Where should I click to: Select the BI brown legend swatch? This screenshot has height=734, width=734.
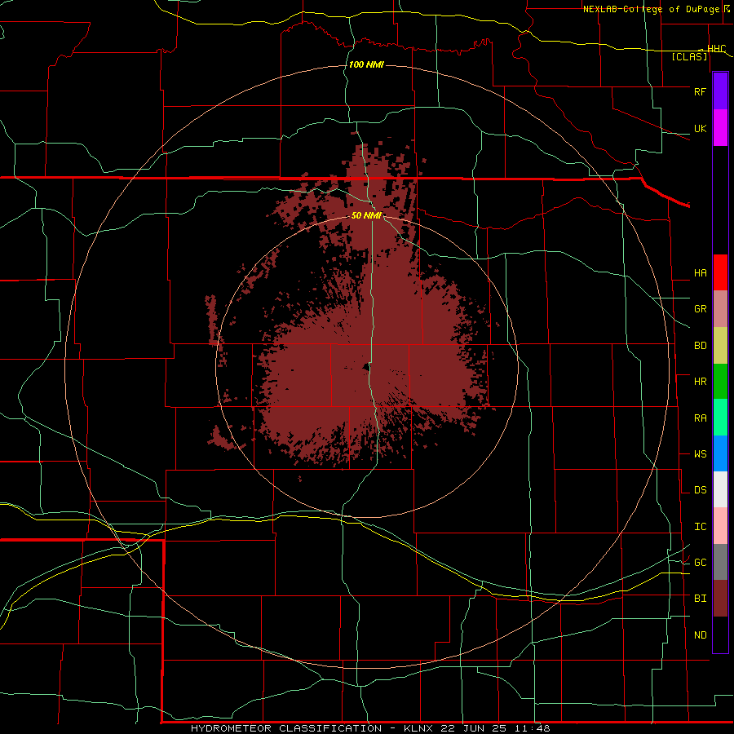click(x=720, y=599)
